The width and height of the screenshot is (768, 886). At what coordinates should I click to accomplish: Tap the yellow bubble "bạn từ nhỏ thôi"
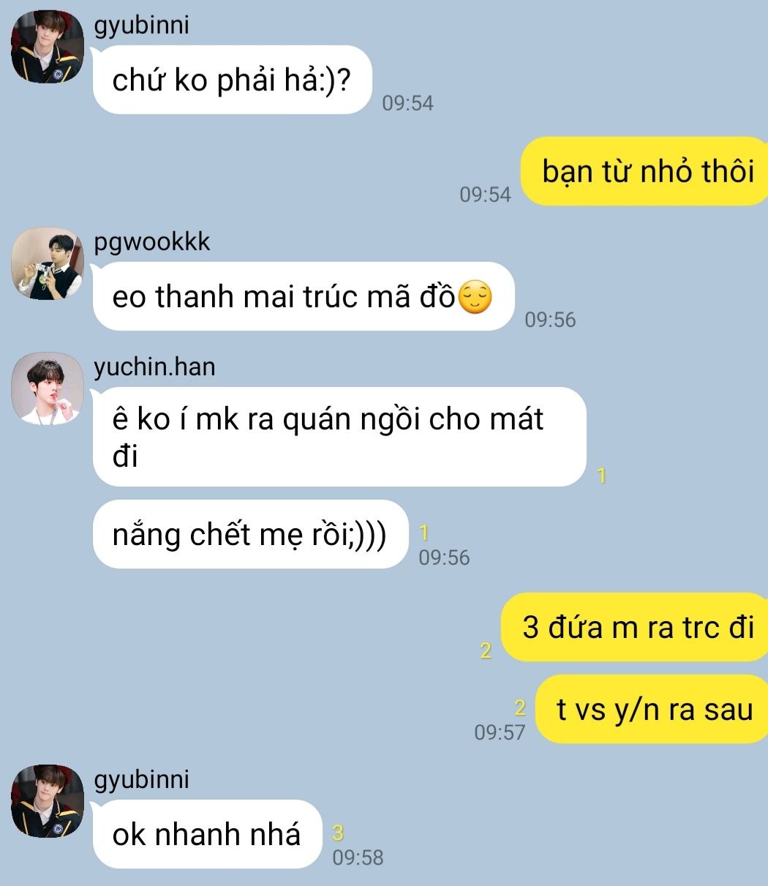[x=644, y=171]
